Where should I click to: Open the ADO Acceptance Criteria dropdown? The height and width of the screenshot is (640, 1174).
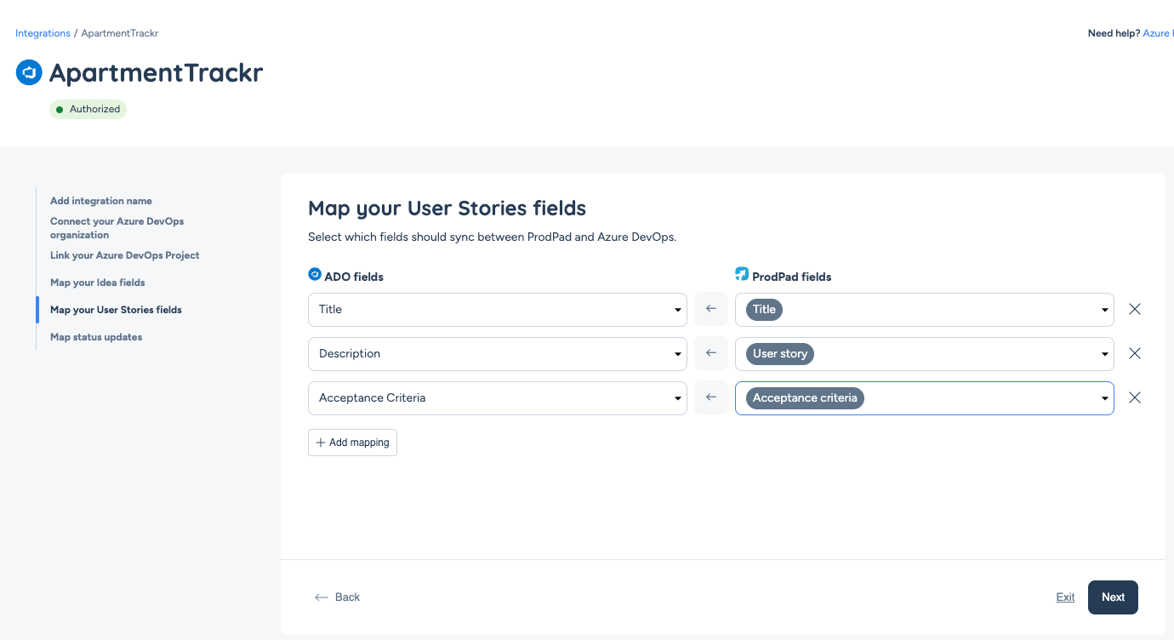click(497, 398)
